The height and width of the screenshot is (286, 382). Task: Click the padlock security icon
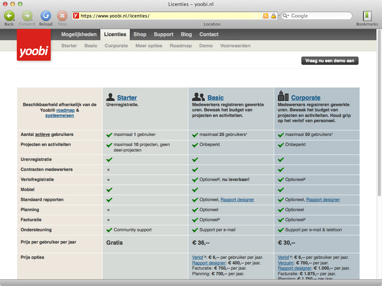[273, 16]
